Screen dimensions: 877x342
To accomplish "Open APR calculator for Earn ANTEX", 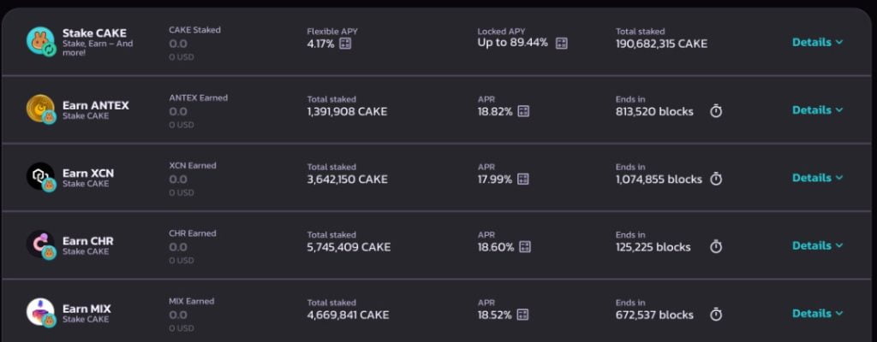I will tap(523, 111).
